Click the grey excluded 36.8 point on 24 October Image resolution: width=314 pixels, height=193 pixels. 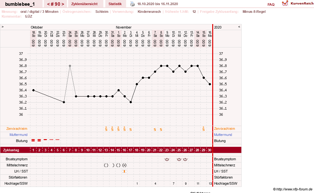pyautogui.click(x=70, y=66)
